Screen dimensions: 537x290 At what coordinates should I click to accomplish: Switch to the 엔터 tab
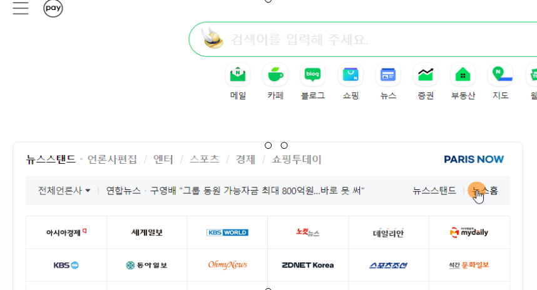163,159
